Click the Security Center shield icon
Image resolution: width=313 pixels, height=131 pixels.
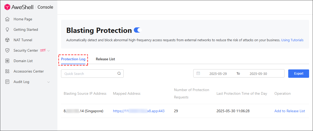coord(8,50)
